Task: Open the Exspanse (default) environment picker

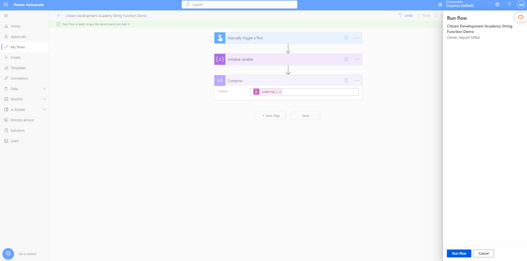Action: point(460,5)
